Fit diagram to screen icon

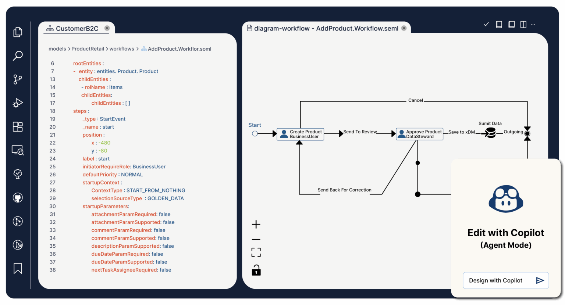click(x=256, y=252)
